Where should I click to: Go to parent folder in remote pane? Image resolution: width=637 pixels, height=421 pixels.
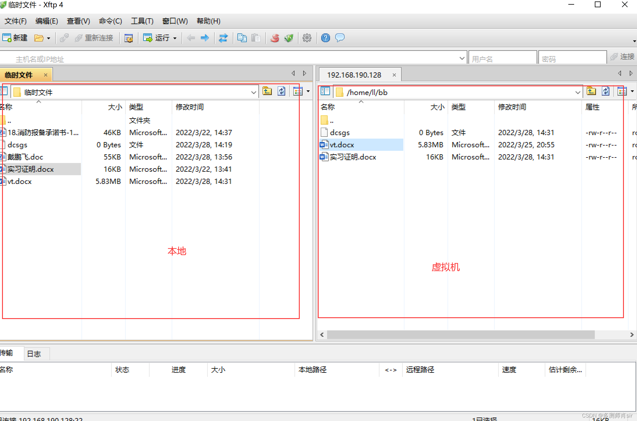click(591, 92)
